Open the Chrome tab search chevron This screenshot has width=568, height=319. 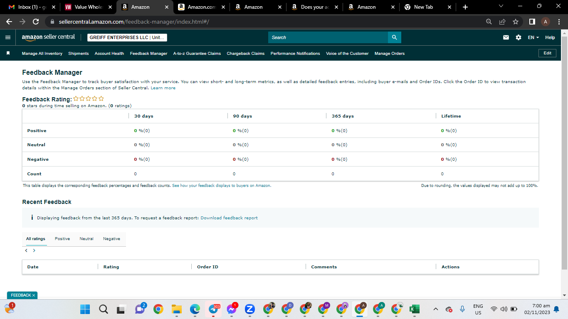click(x=501, y=6)
